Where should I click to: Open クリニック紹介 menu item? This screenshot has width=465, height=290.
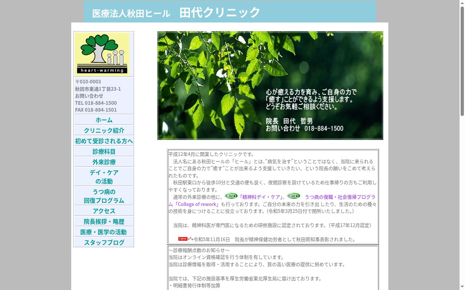click(104, 130)
